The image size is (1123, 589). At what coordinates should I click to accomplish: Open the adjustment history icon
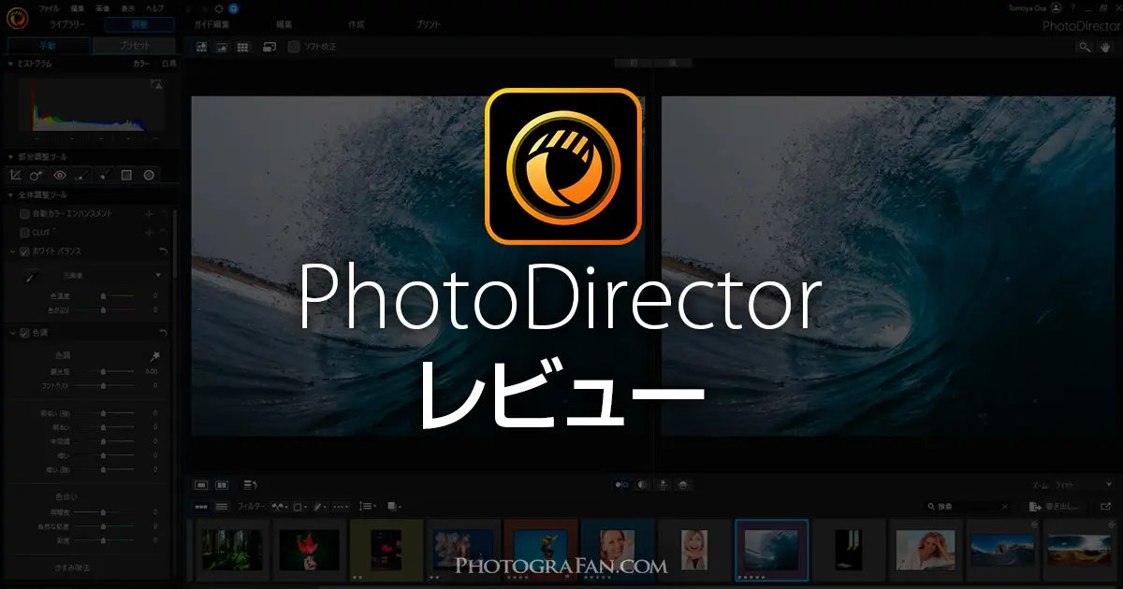tap(250, 485)
